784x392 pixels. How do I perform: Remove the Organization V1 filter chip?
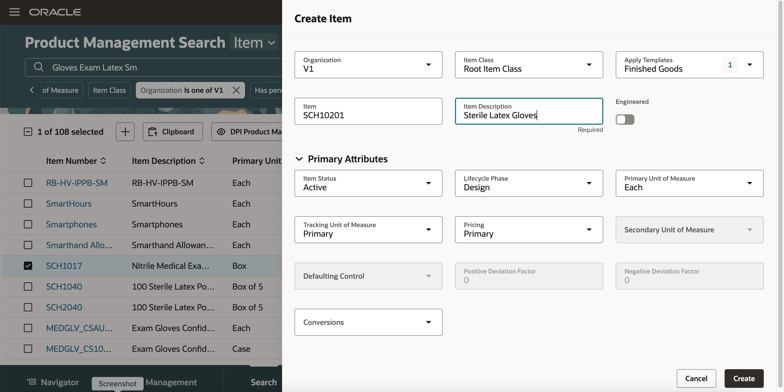point(236,90)
